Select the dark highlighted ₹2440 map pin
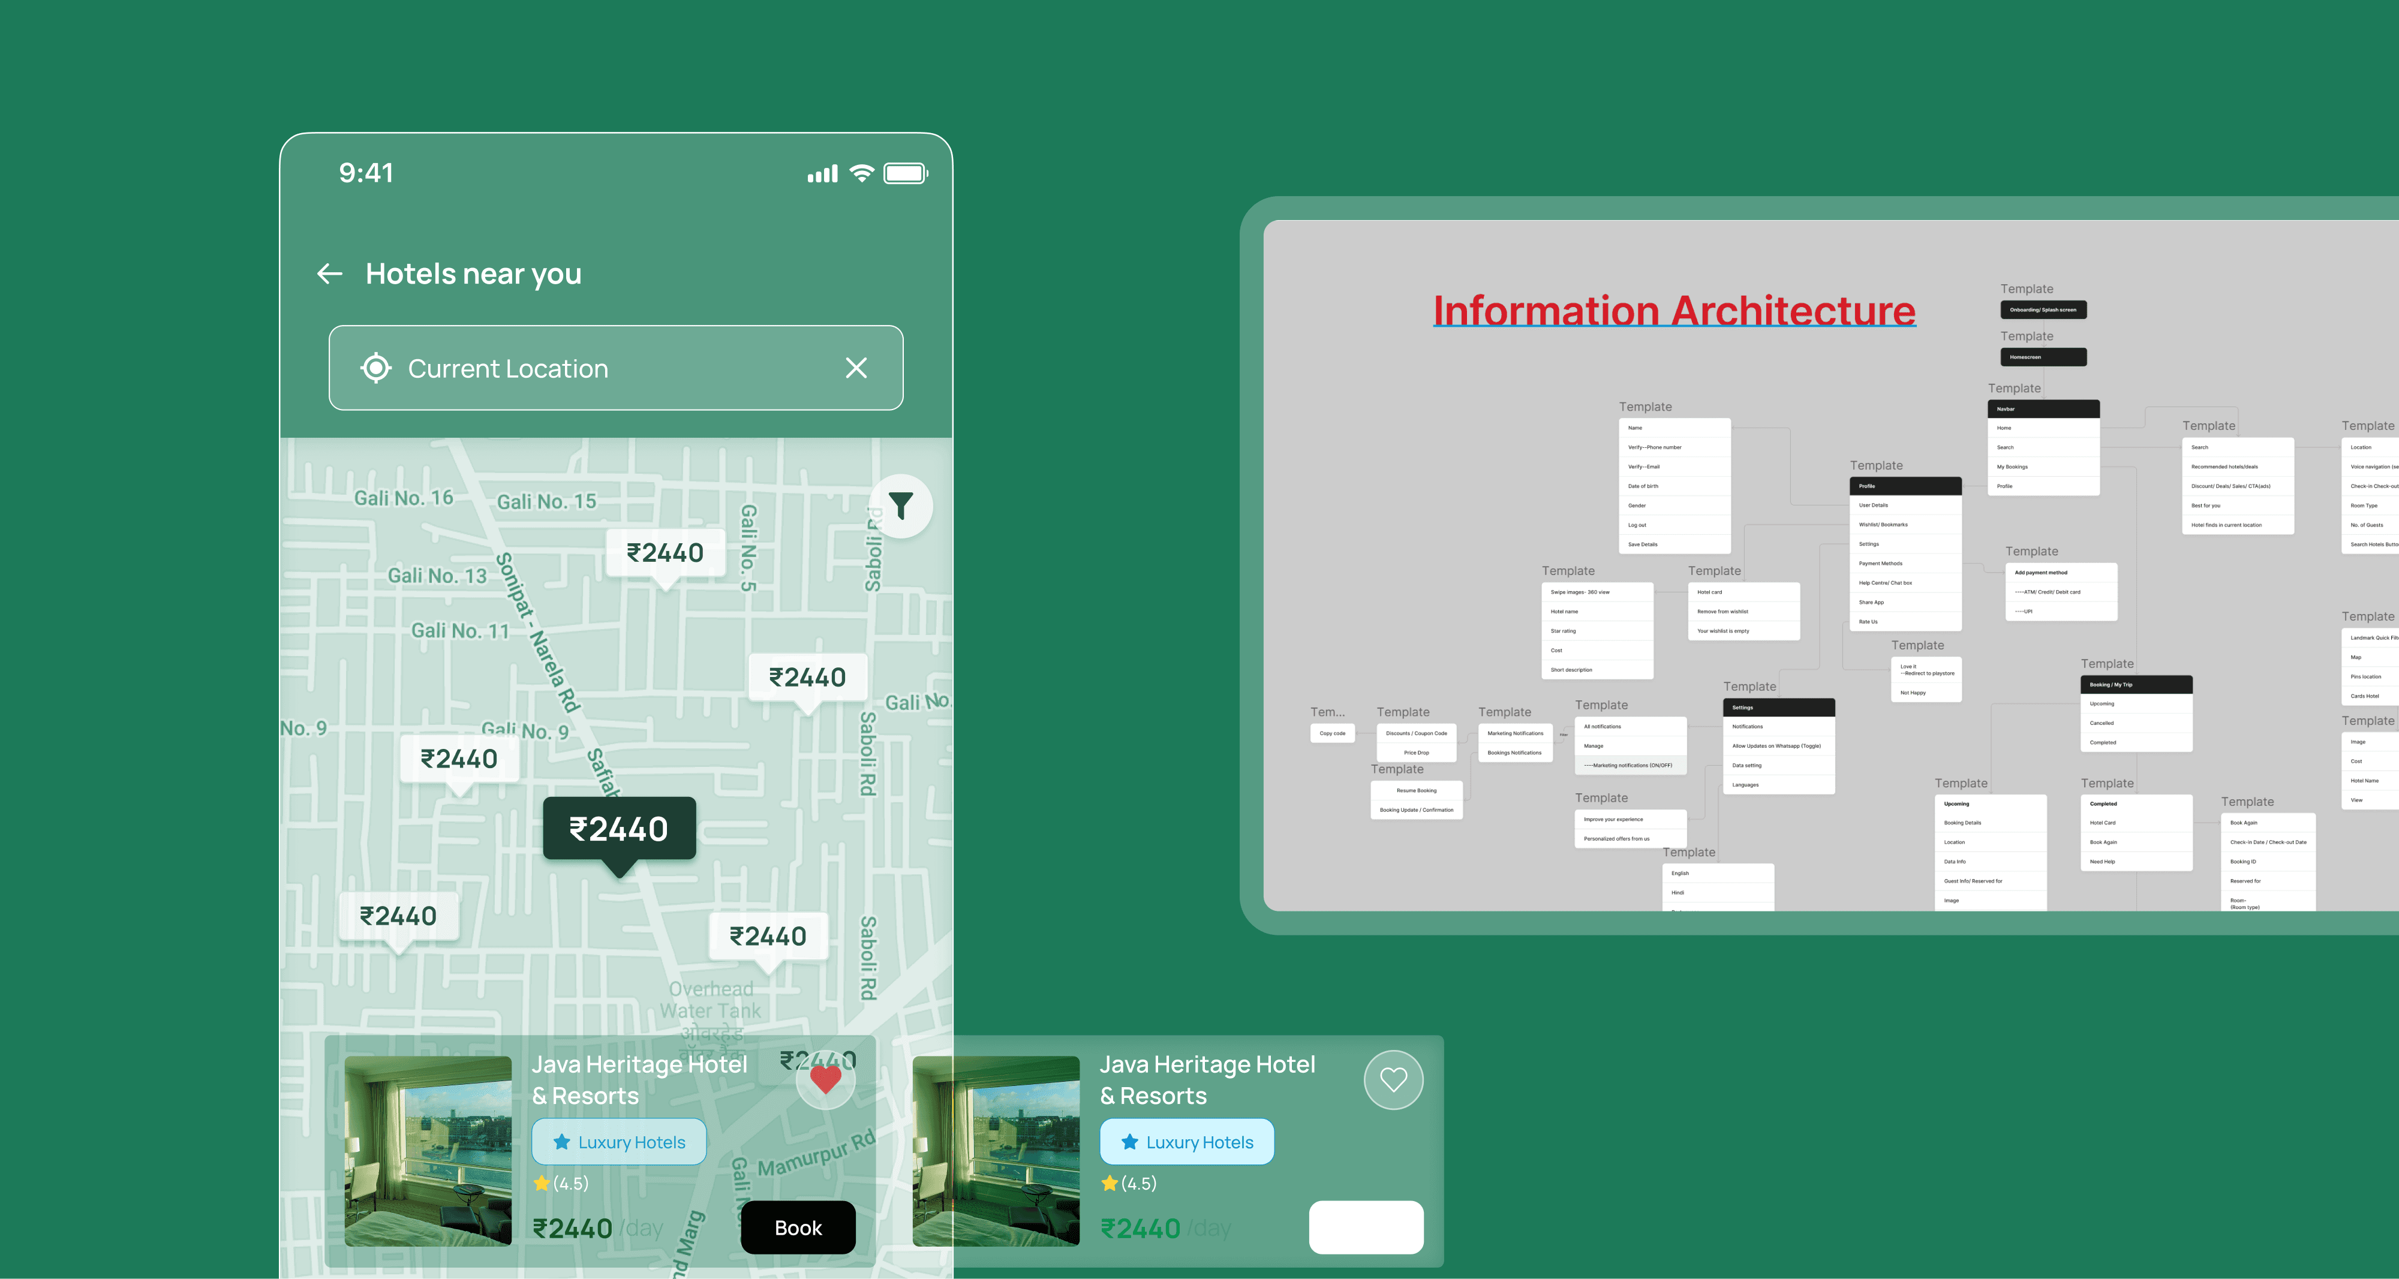The width and height of the screenshot is (2399, 1279). coord(620,827)
